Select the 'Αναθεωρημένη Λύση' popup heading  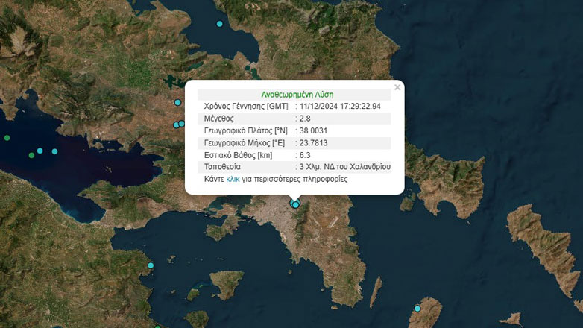[297, 95]
